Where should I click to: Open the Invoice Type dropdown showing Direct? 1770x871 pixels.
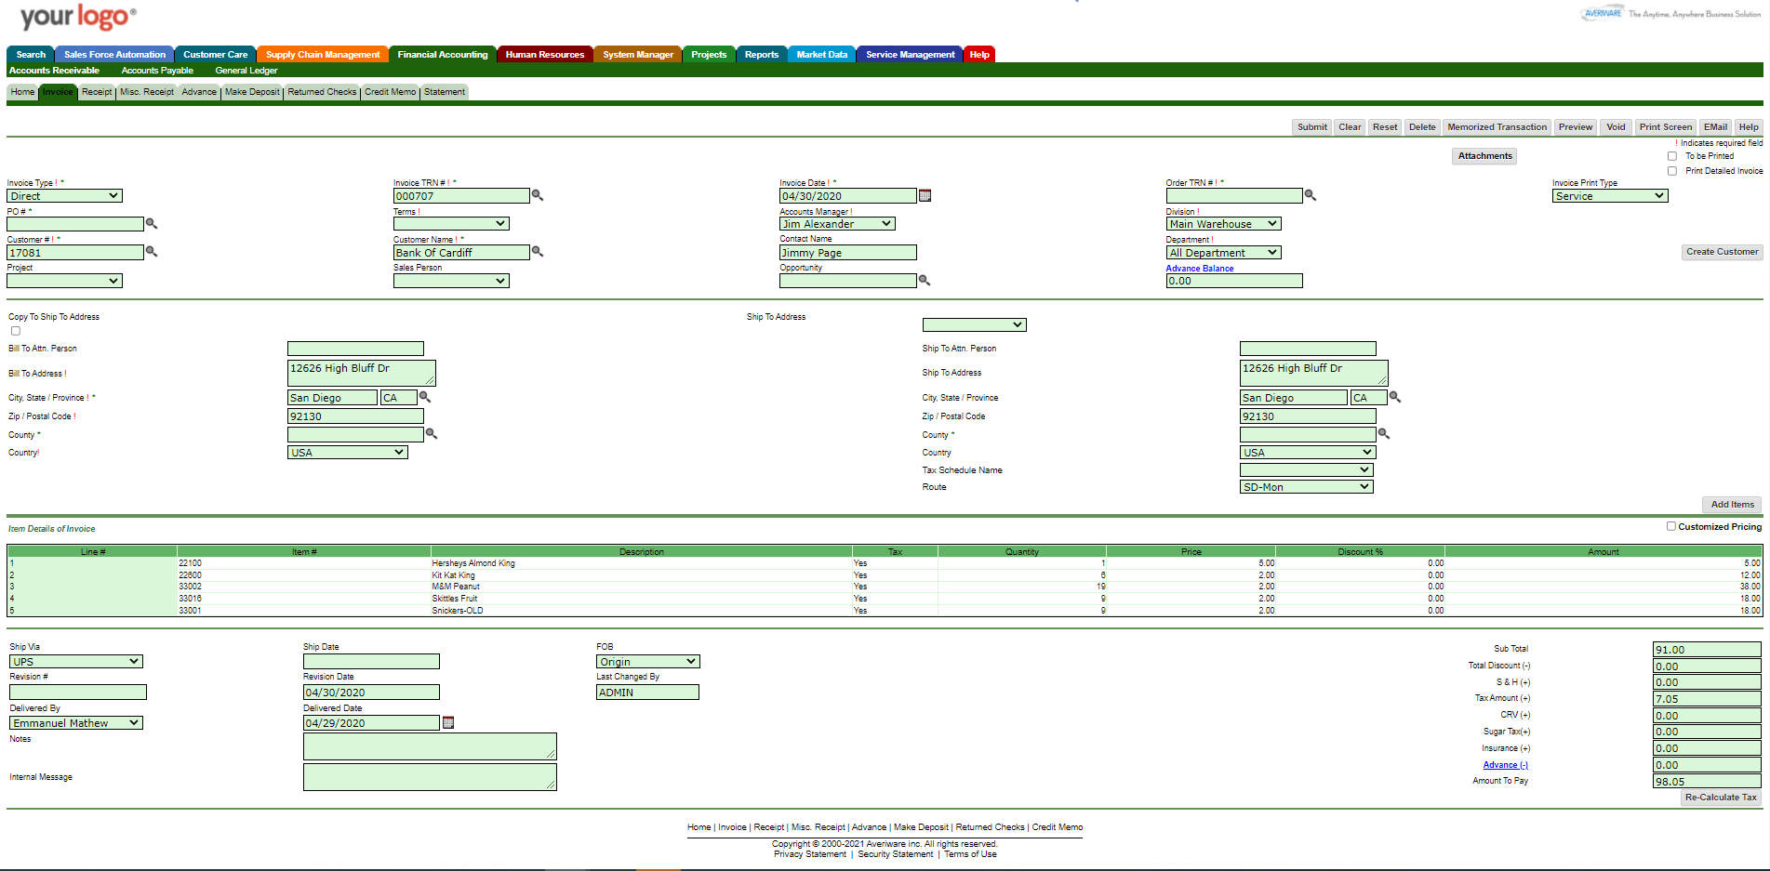click(63, 196)
